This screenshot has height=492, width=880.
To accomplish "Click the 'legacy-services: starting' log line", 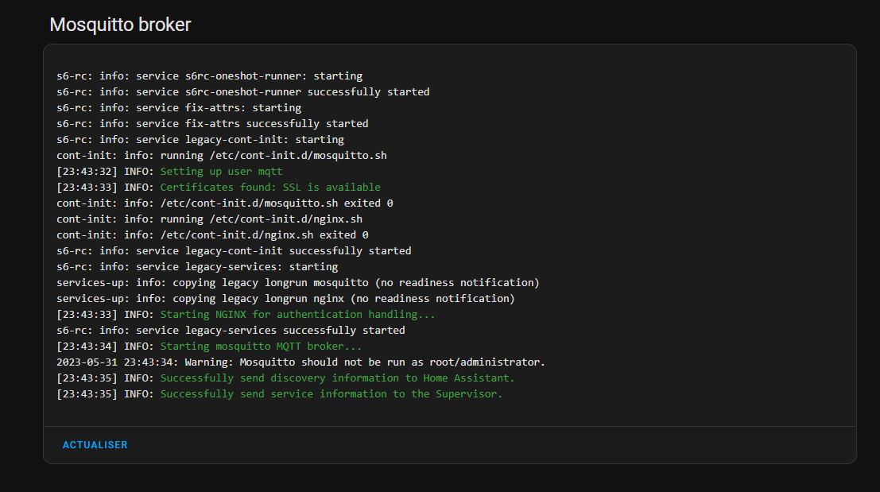I will 197,267.
